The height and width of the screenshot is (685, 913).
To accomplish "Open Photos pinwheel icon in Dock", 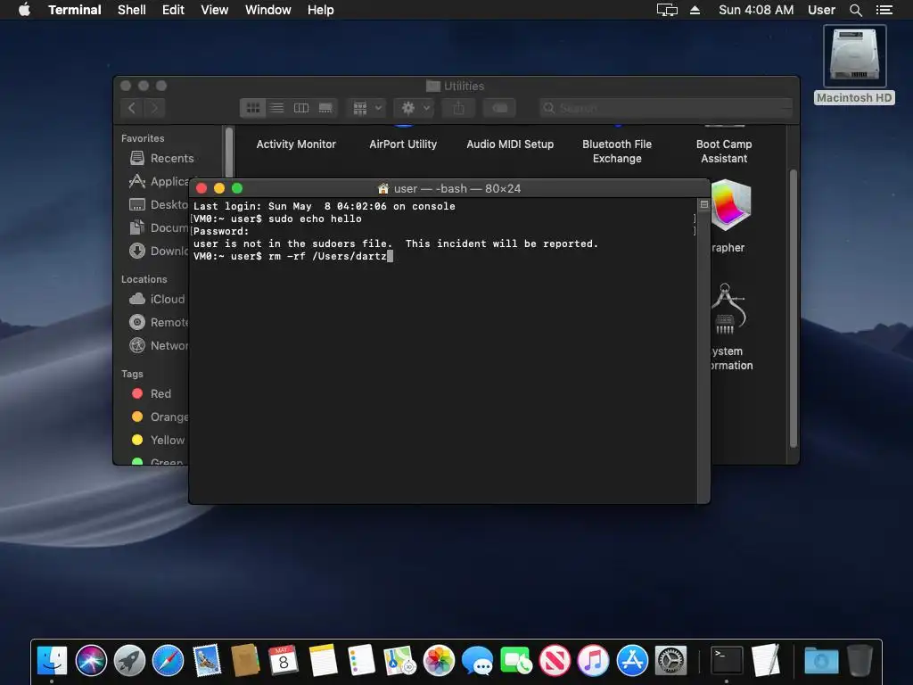I will point(439,661).
